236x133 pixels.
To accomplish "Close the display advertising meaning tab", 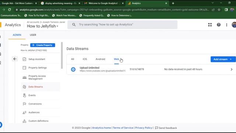I will [79, 3].
